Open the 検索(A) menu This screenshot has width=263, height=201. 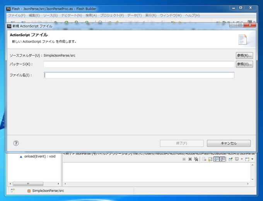coord(91,15)
